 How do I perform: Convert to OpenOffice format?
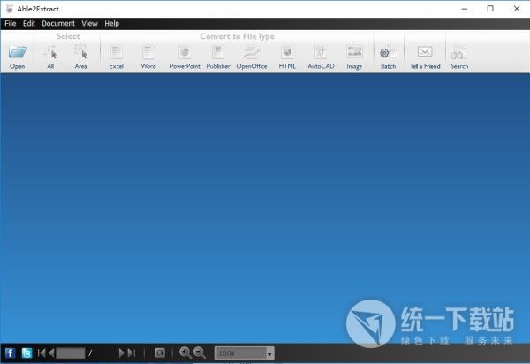(252, 52)
